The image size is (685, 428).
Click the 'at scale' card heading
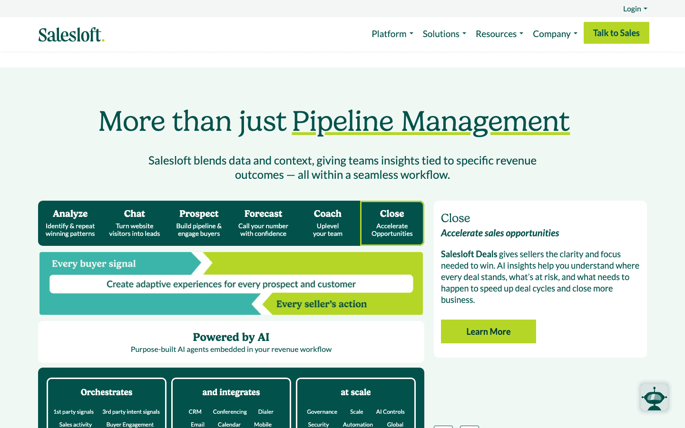tap(356, 392)
